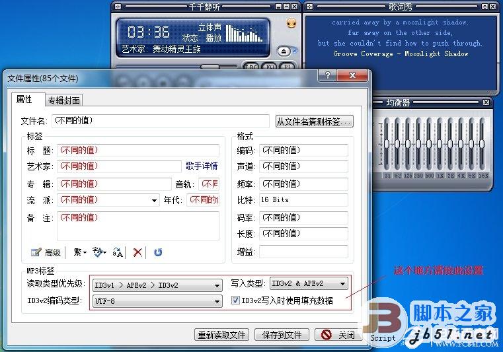Open the ID3v2编码类型 UTF-8 dropdown

(157, 301)
